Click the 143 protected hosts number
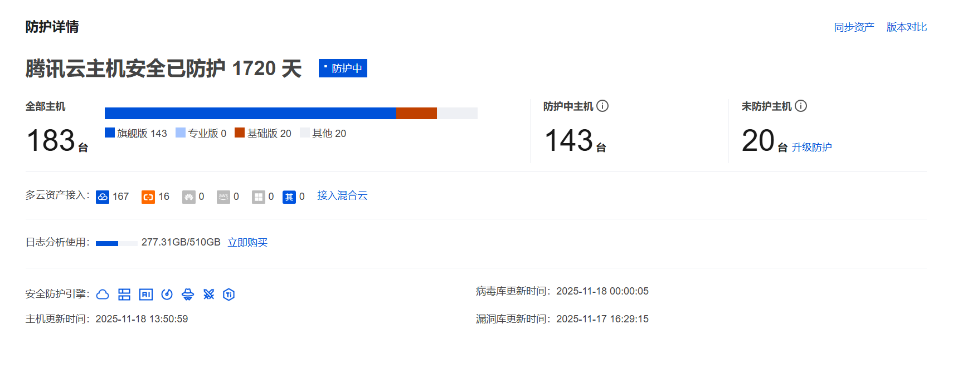Screen dimensions: 953x368 click(568, 140)
